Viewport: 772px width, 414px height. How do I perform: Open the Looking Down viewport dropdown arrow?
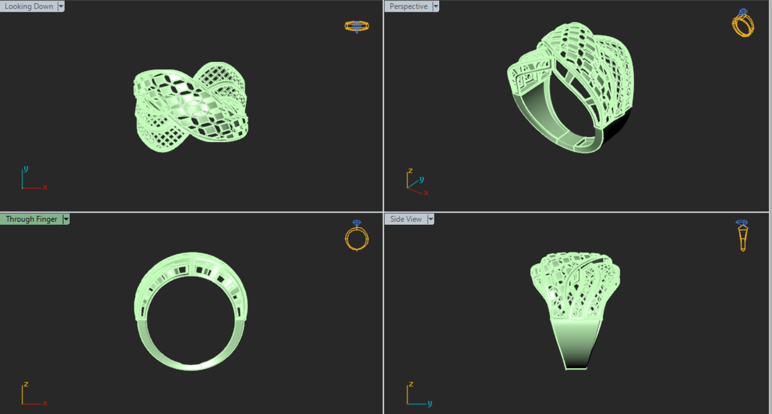[x=61, y=7]
